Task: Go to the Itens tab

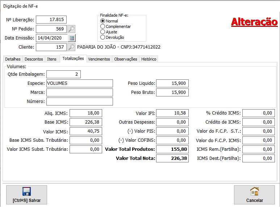Action: click(x=52, y=59)
